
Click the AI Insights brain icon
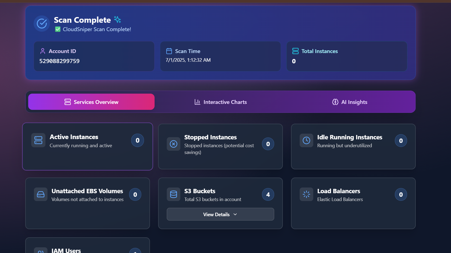tap(335, 102)
